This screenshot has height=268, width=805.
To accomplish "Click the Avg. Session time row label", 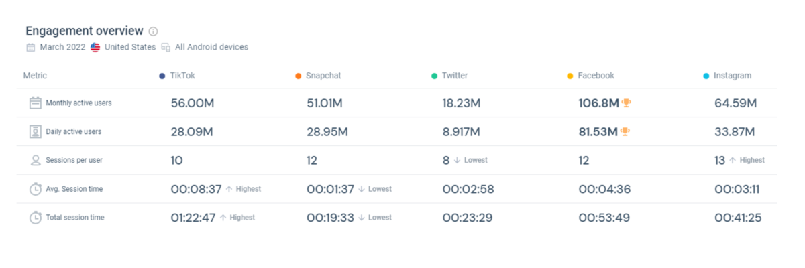I will tap(74, 190).
